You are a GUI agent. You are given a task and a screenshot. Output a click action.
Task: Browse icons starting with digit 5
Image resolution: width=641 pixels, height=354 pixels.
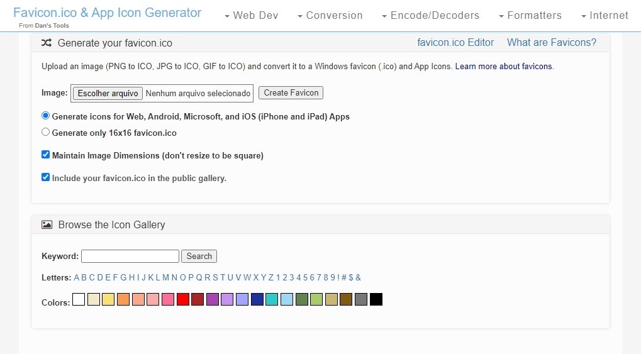pos(305,277)
